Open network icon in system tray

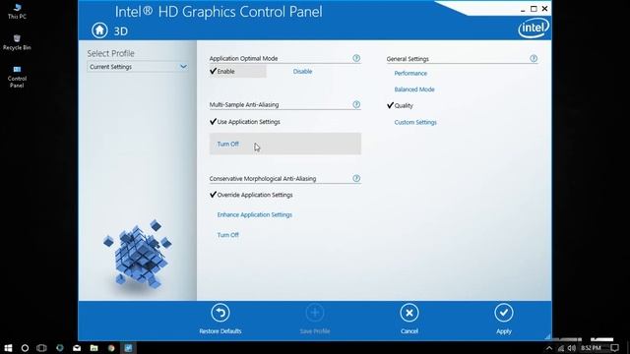[561, 348]
